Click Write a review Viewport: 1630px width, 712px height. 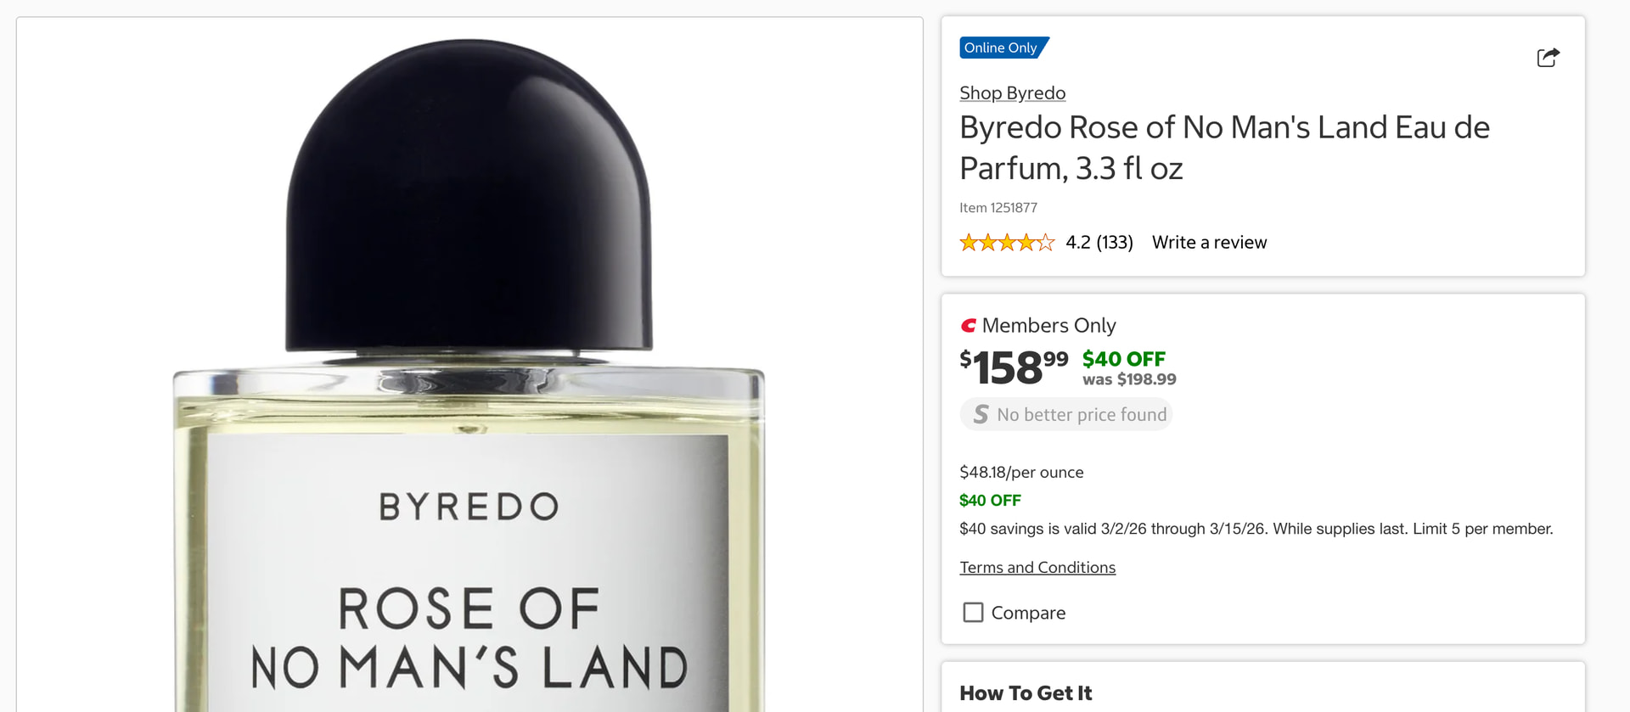[1209, 243]
